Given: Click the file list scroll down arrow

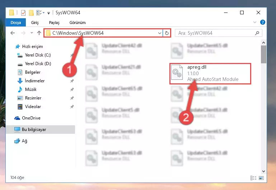Looking at the screenshot, I should (x=263, y=171).
